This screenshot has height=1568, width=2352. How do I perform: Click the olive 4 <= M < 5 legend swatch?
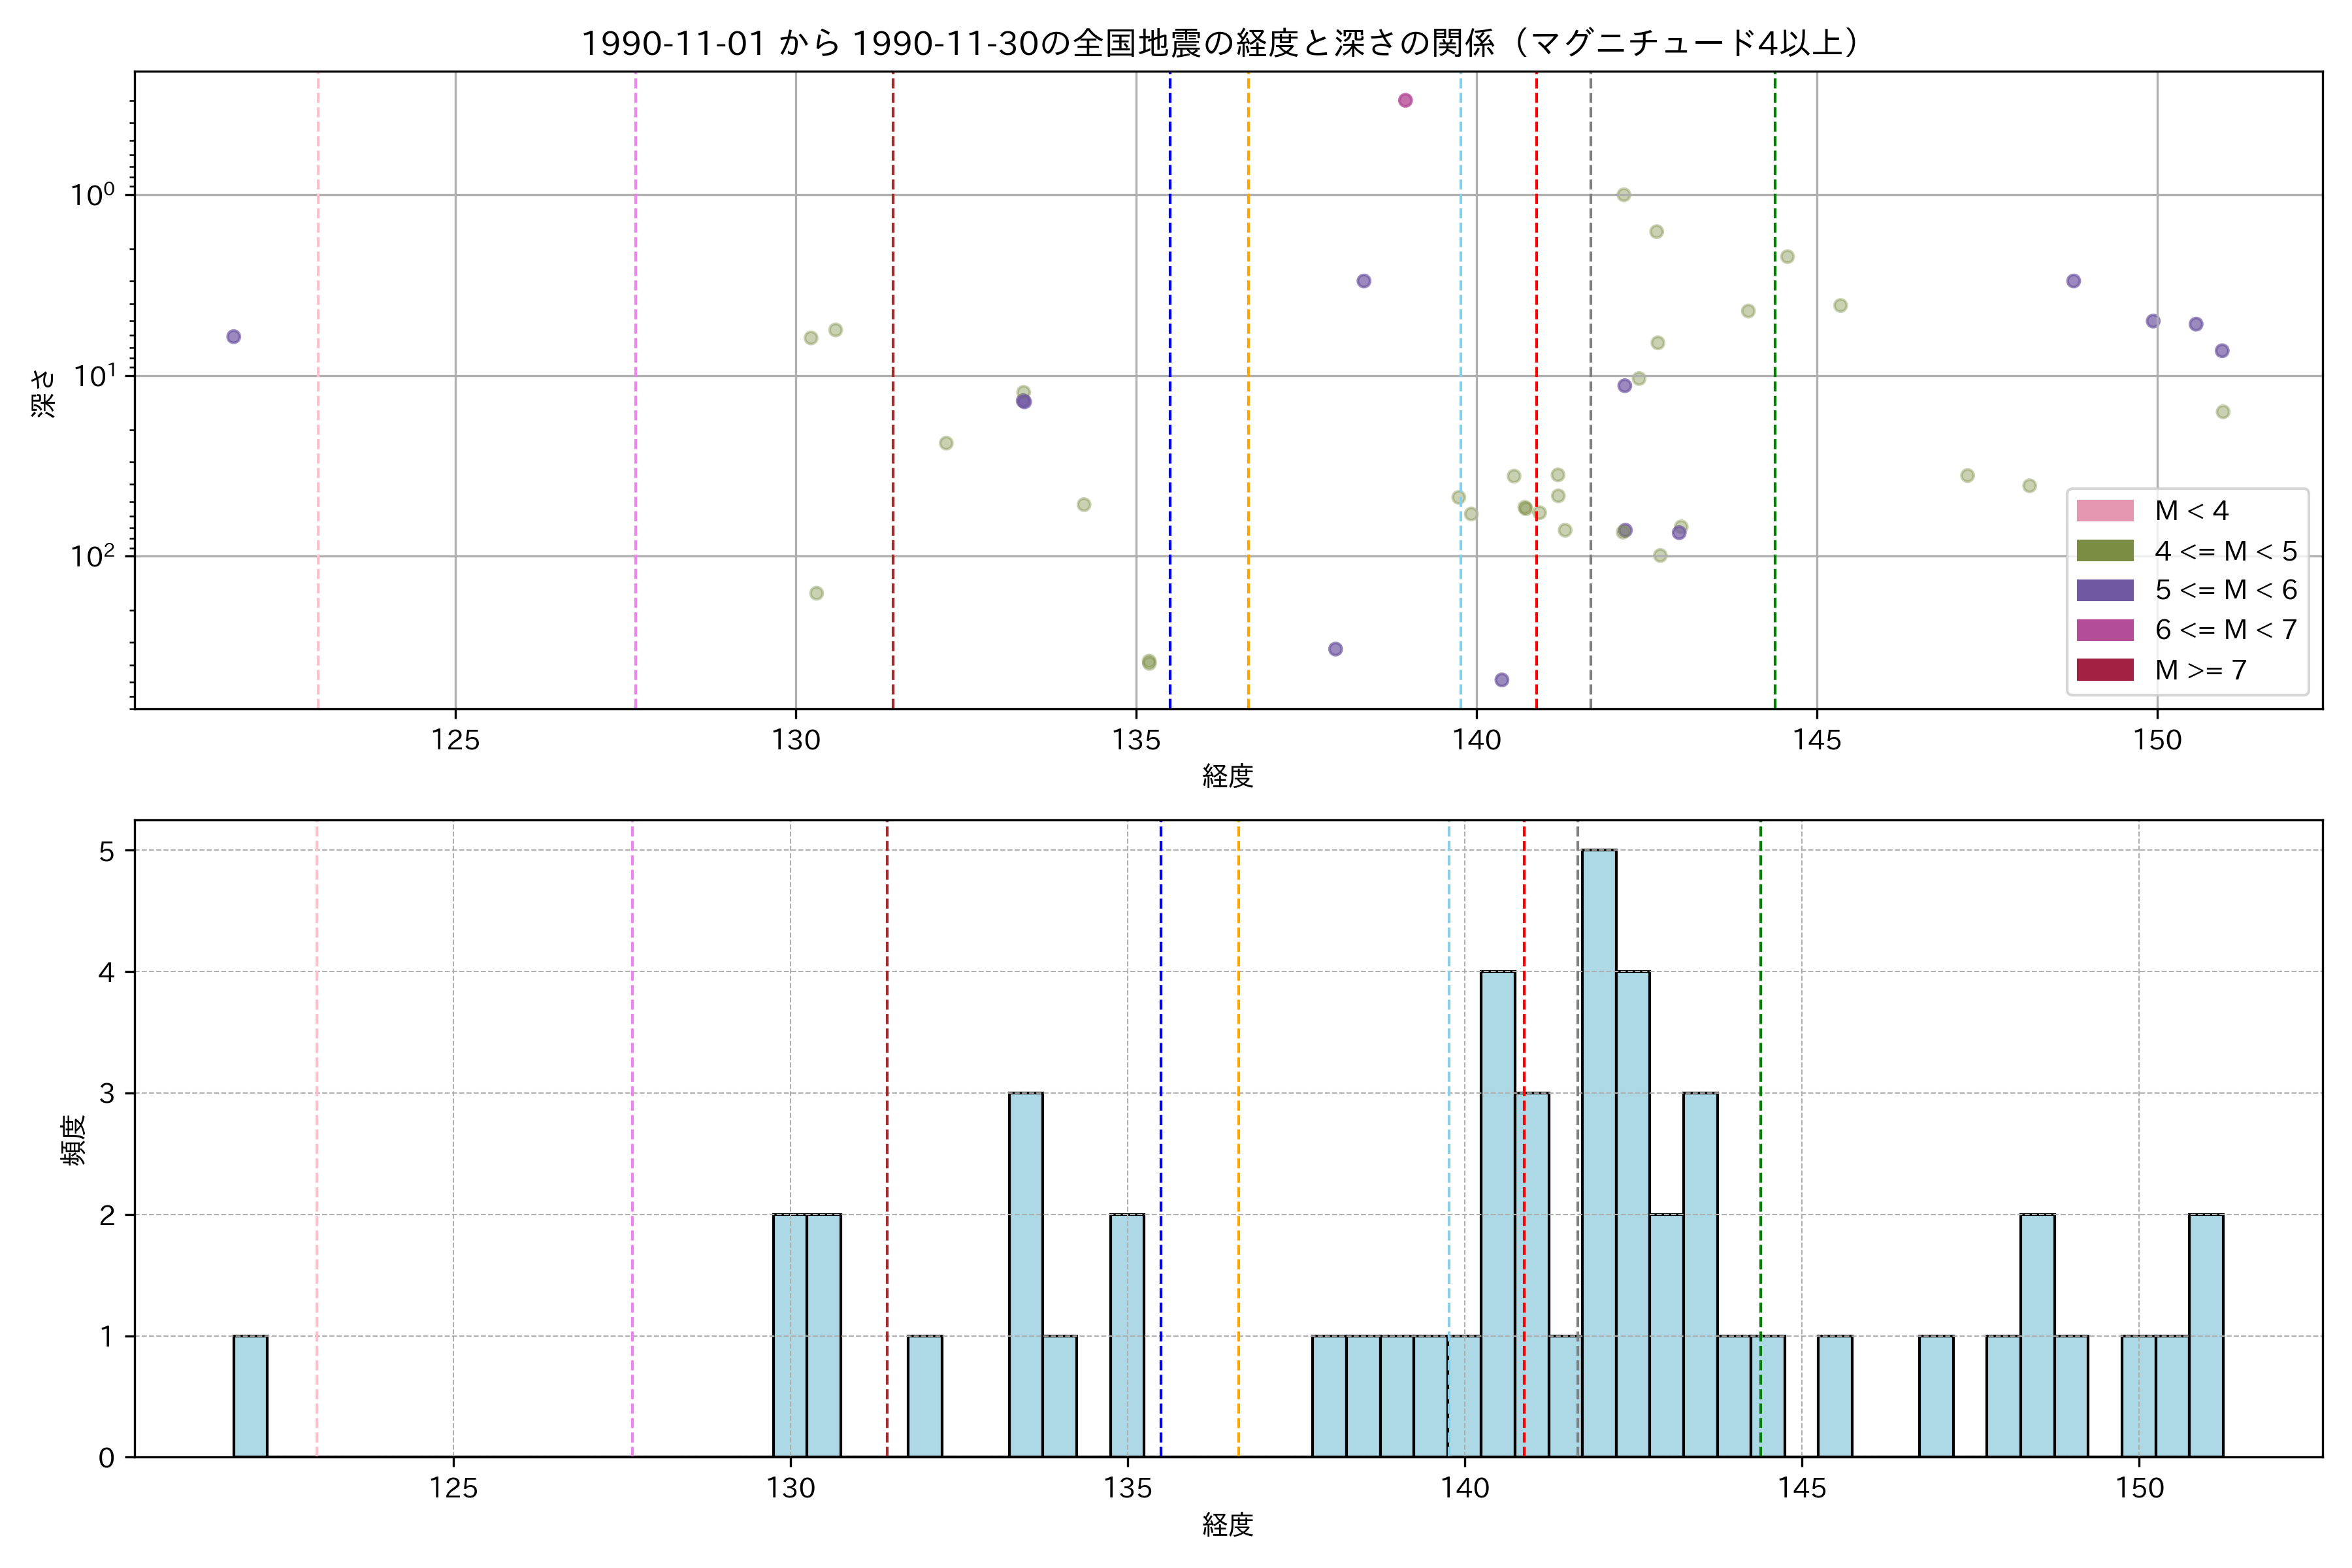(2104, 551)
